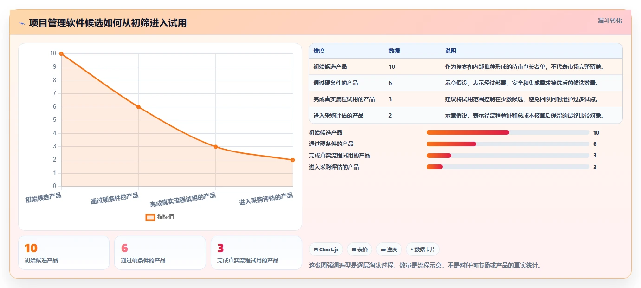Click the 表格 tag chip
Viewport: 641px width, 288px height.
[x=360, y=249]
